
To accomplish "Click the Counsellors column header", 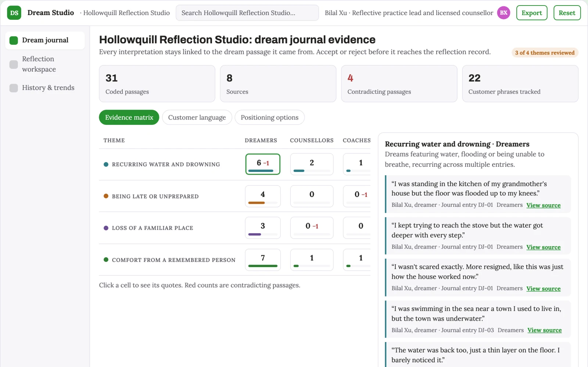I will click(x=312, y=140).
